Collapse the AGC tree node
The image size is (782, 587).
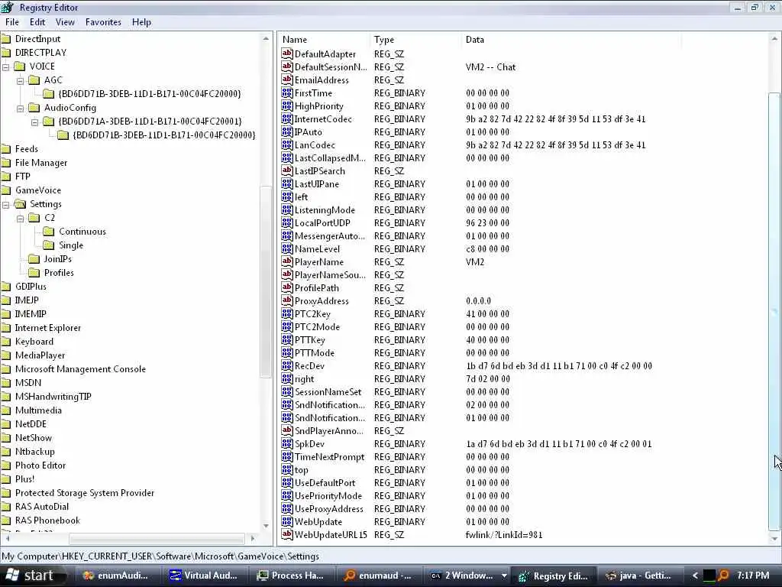21,80
